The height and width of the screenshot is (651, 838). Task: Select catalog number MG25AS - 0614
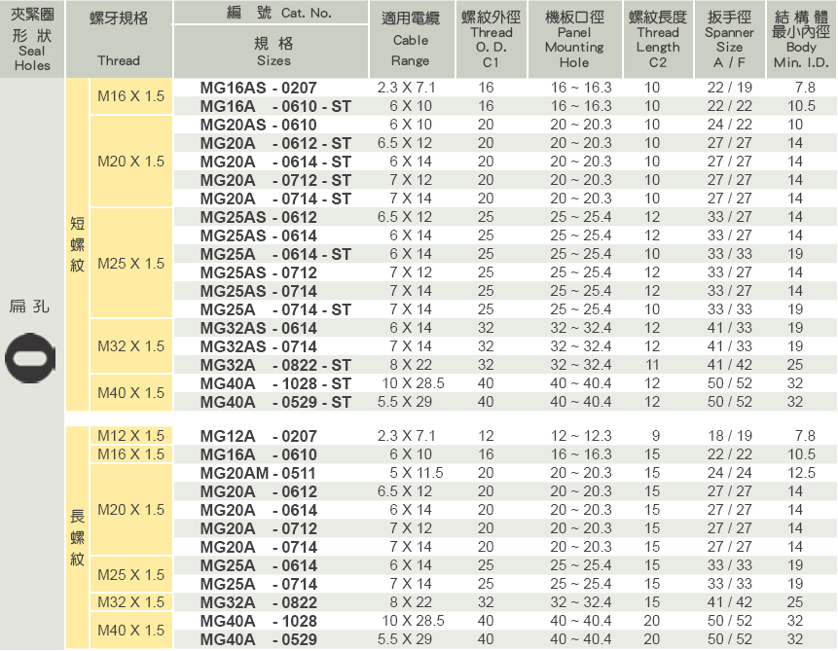pyautogui.click(x=259, y=235)
